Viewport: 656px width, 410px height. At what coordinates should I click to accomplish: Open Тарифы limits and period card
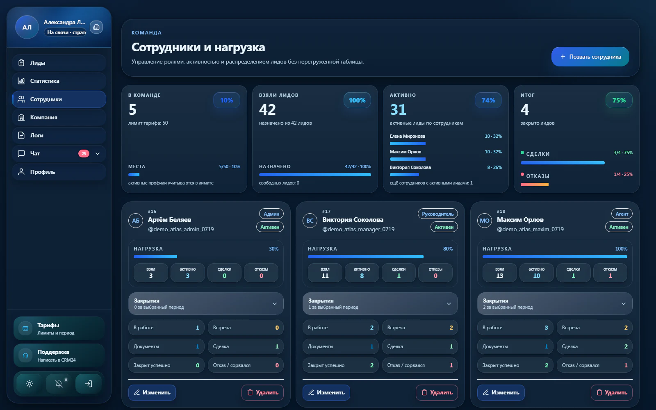click(59, 328)
